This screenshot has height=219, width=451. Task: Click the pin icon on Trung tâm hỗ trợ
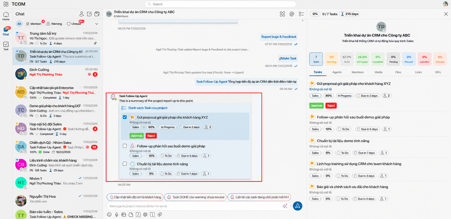click(x=95, y=43)
